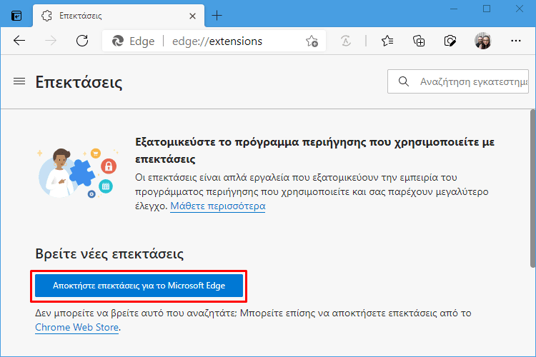
Task: Click the search magnifier icon
Action: (404, 81)
